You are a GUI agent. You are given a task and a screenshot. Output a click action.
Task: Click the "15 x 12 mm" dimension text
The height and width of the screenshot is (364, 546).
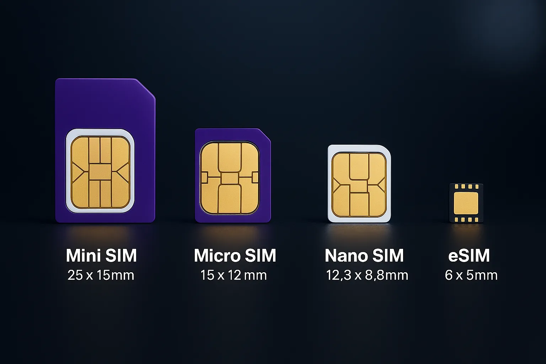tap(234, 275)
